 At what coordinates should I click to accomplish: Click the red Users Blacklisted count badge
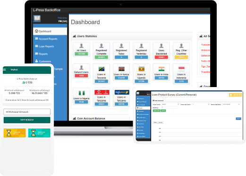[x=161, y=57]
